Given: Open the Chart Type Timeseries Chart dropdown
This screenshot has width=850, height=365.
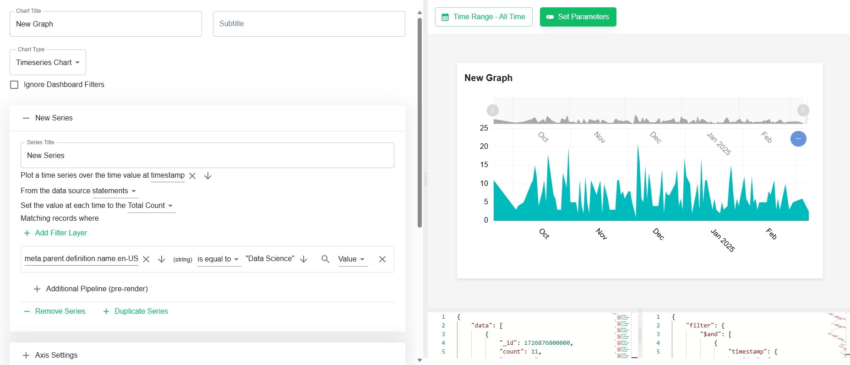Looking at the screenshot, I should click(x=48, y=62).
